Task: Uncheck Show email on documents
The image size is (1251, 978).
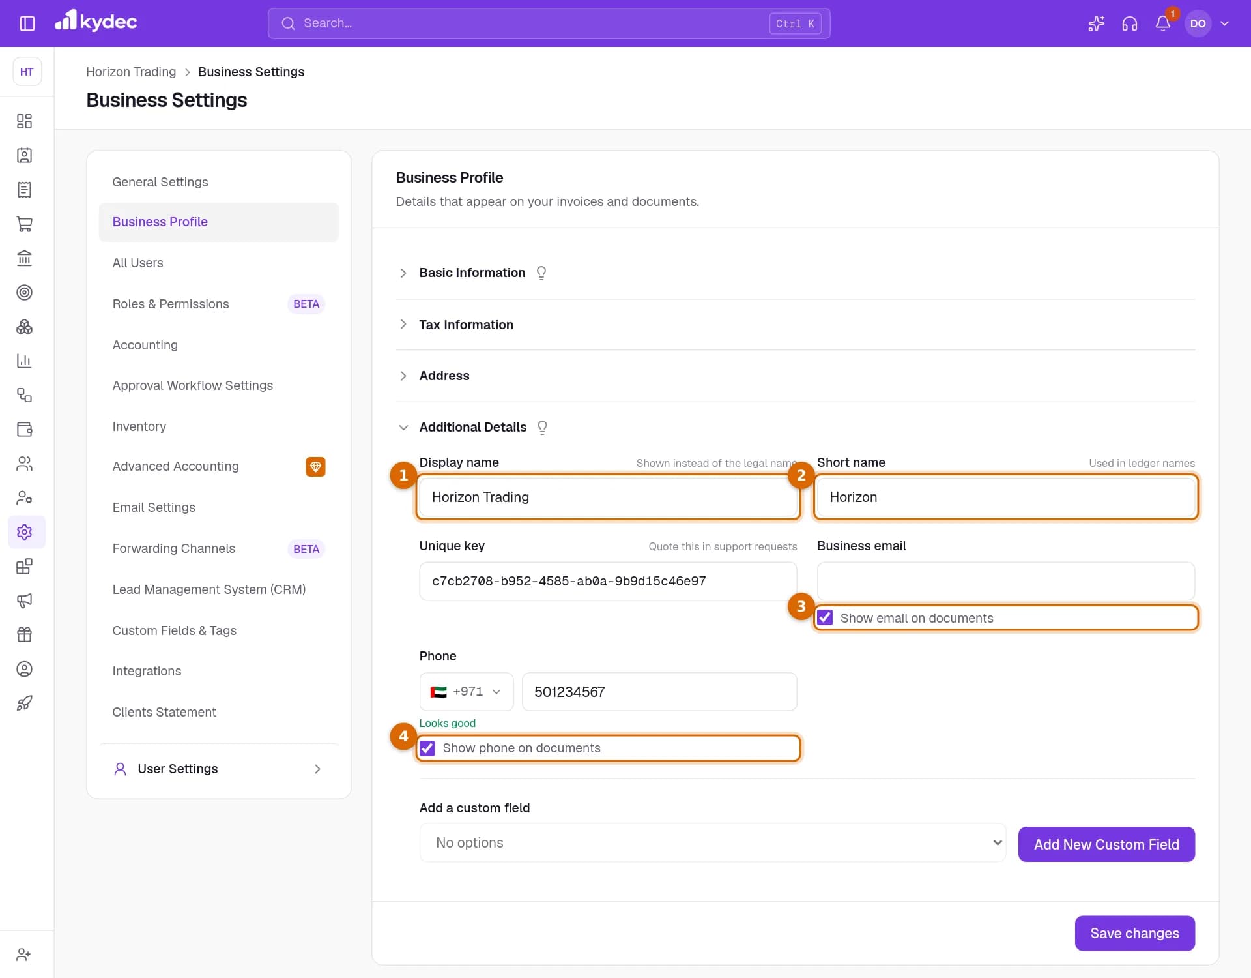Action: (825, 618)
